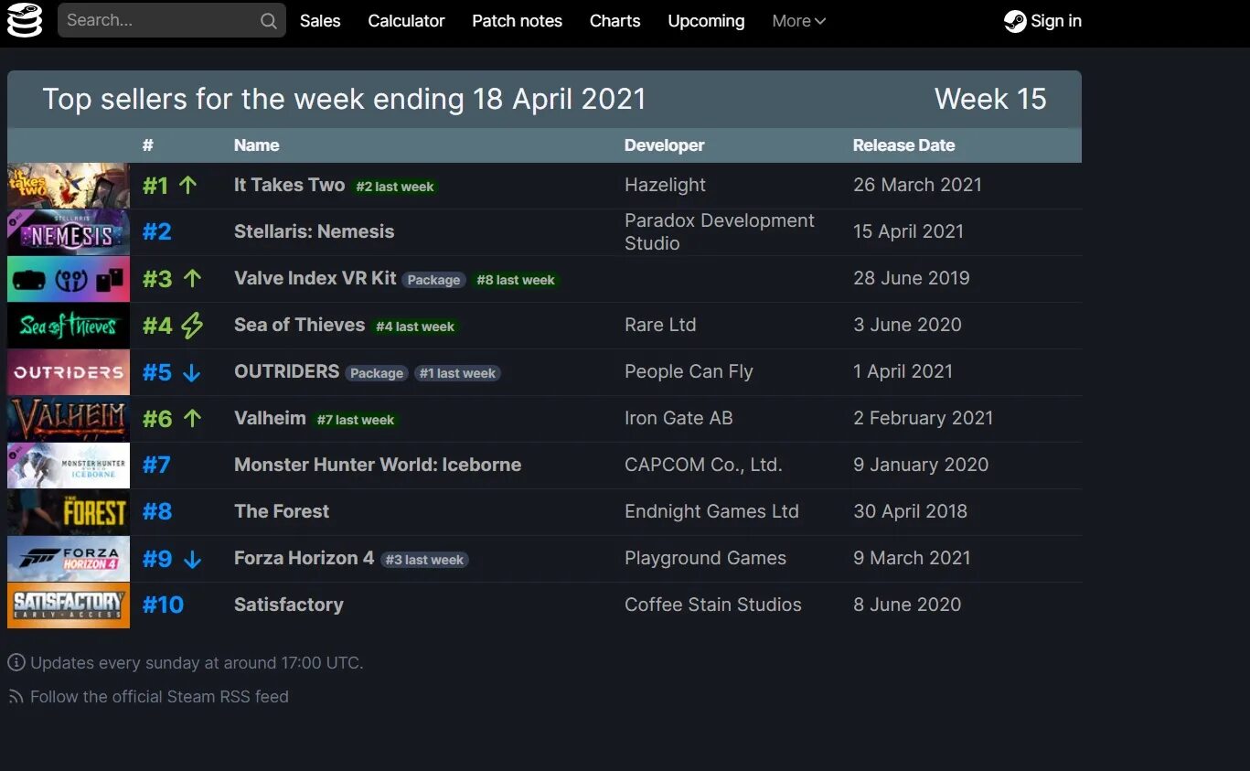
Task: Click the Iron Gate AB developer name
Action: [678, 418]
